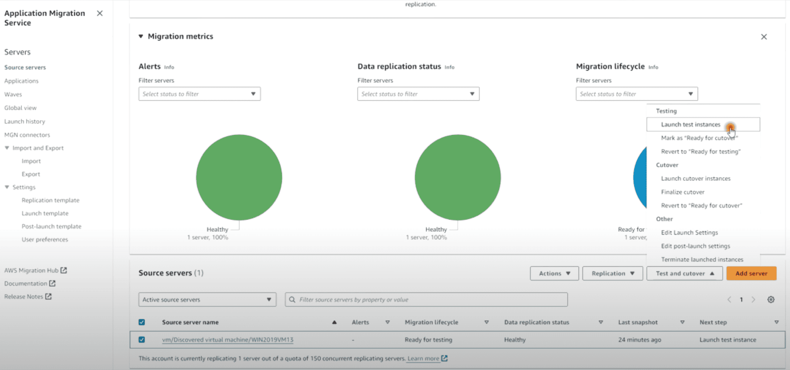The image size is (790, 370).
Task: Open the WIN2019VM13 source server link
Action: (228, 340)
